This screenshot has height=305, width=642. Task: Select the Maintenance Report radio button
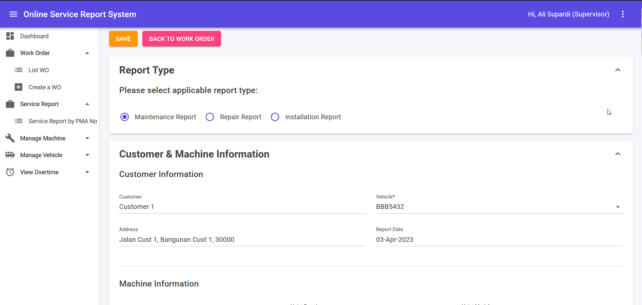[x=125, y=117]
